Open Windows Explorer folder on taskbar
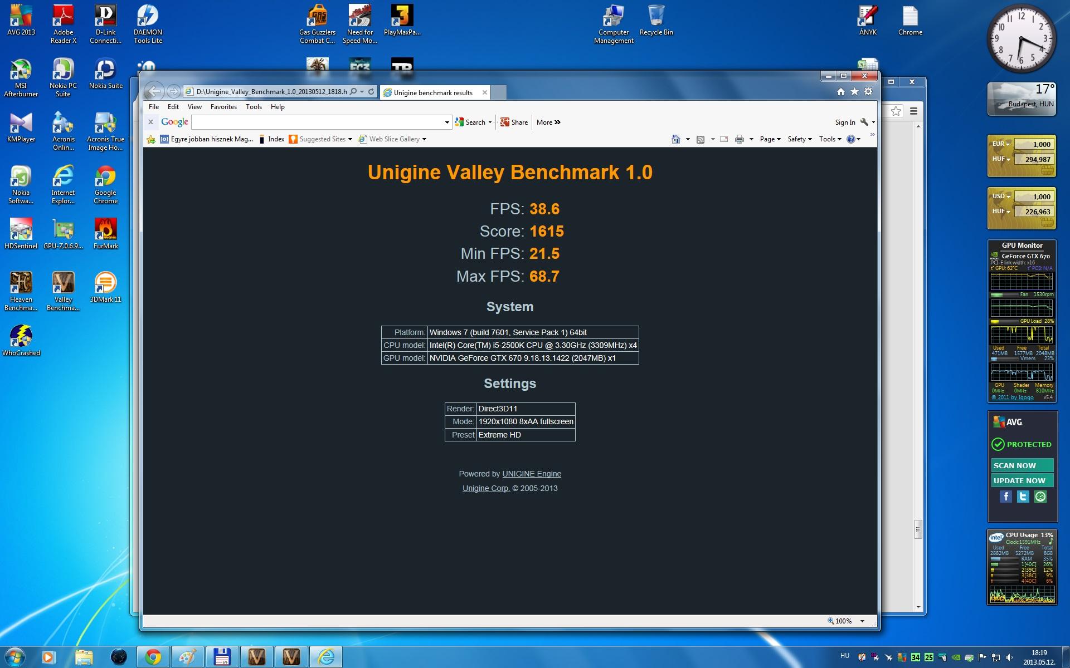The width and height of the screenshot is (1070, 668). click(x=84, y=657)
